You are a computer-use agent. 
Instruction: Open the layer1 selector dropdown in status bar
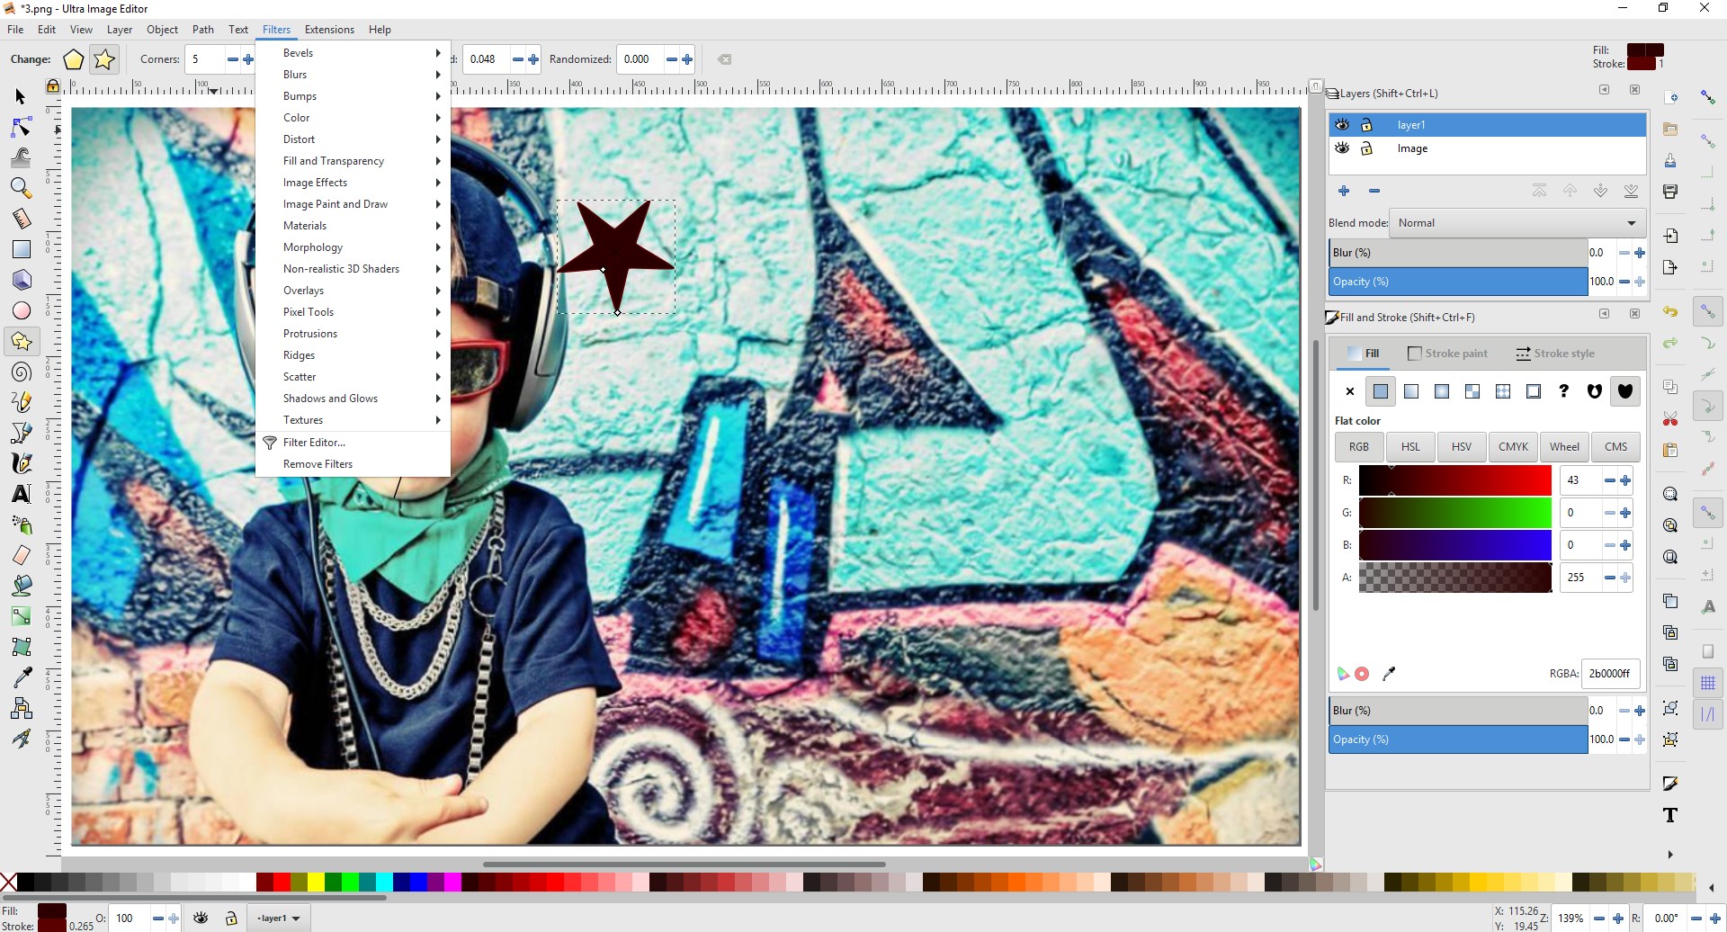coord(278,919)
